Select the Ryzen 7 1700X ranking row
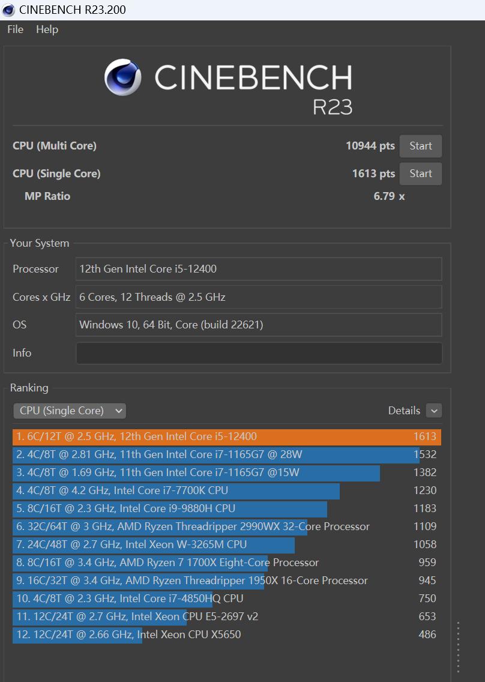Viewport: 485px width, 682px height. point(226,563)
